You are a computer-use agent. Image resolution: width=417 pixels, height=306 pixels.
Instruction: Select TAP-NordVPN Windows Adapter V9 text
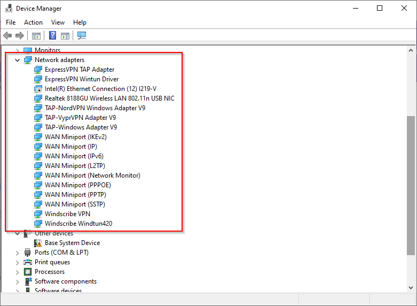[x=95, y=108]
